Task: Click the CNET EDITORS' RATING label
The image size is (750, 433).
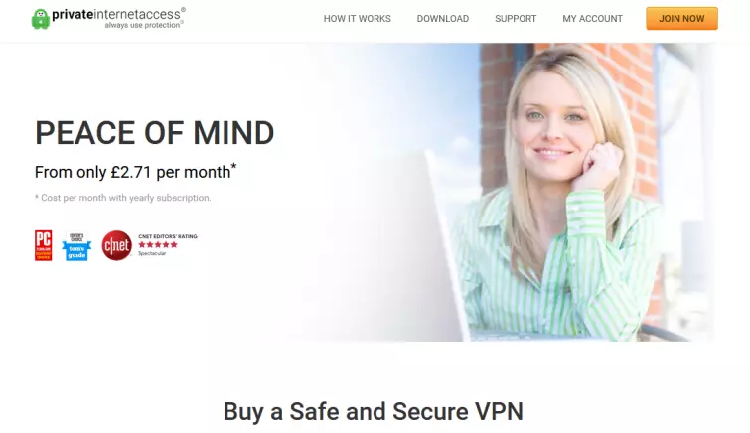Action: click(168, 236)
